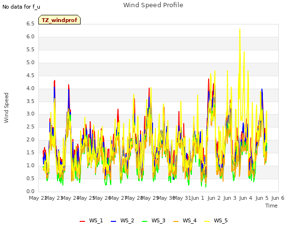Click the 5.5 y-axis tick label

pos(30,50)
